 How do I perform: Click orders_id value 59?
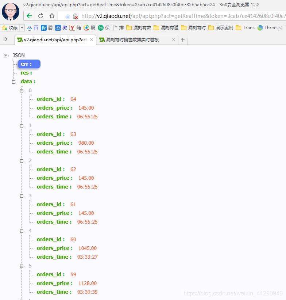73,274
